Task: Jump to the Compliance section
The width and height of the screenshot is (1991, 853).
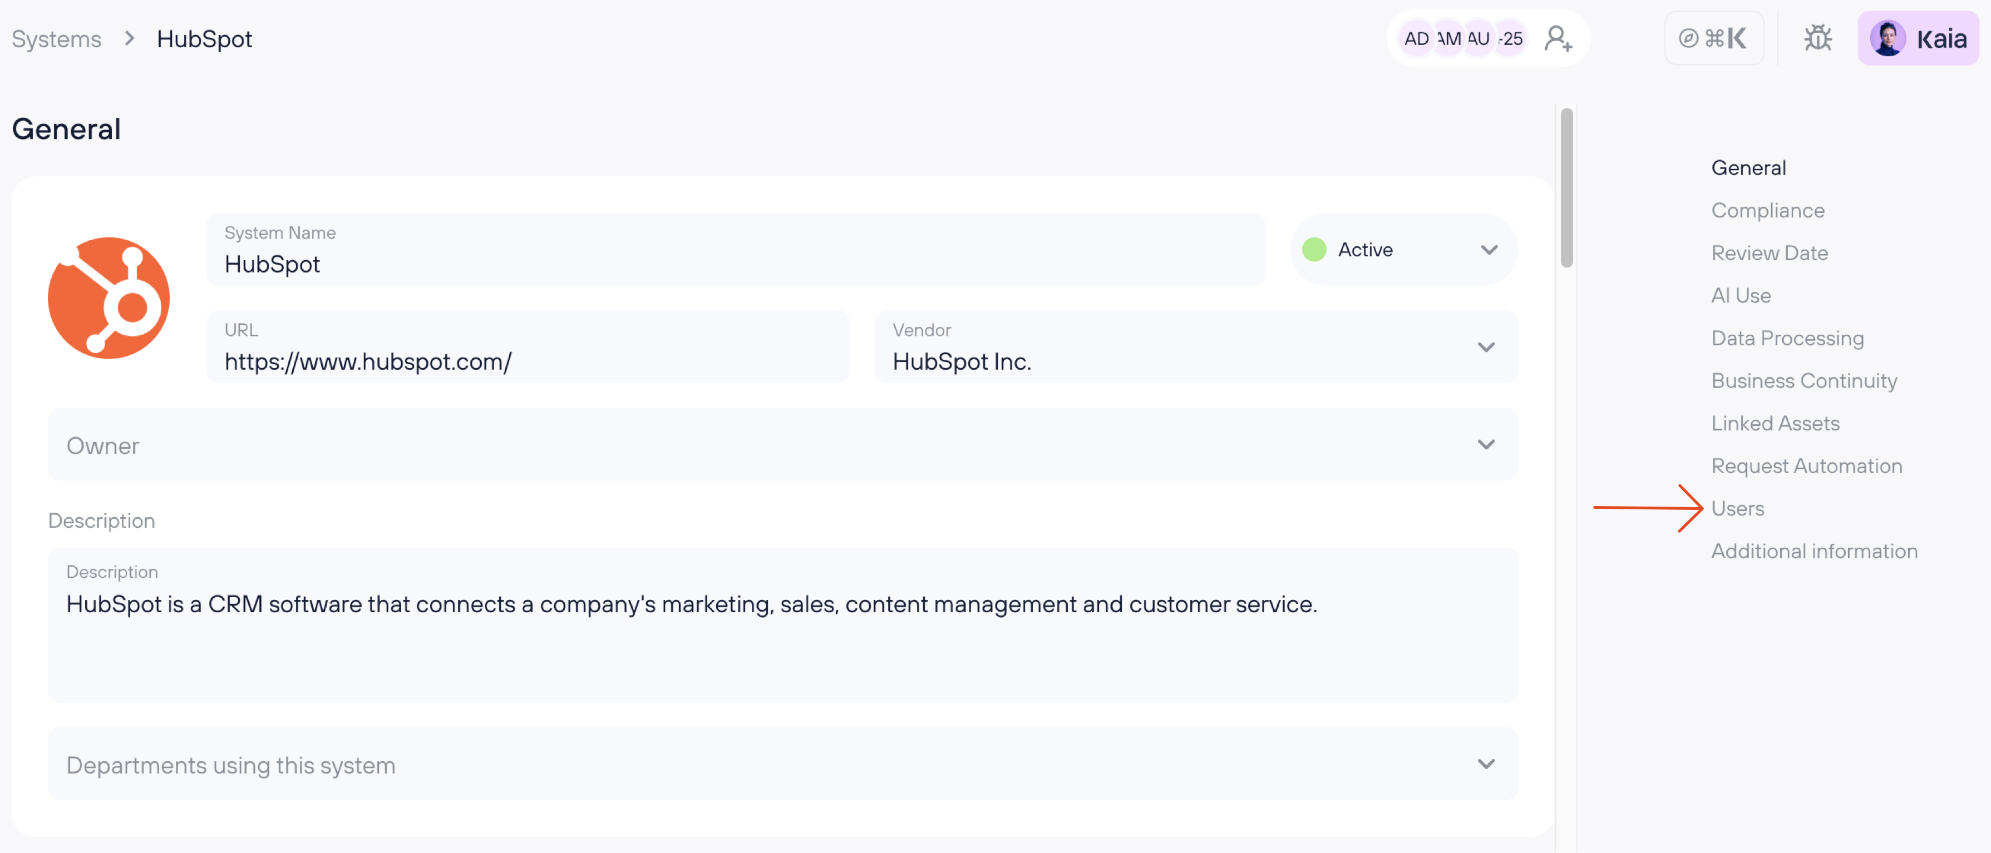Action: (x=1768, y=210)
